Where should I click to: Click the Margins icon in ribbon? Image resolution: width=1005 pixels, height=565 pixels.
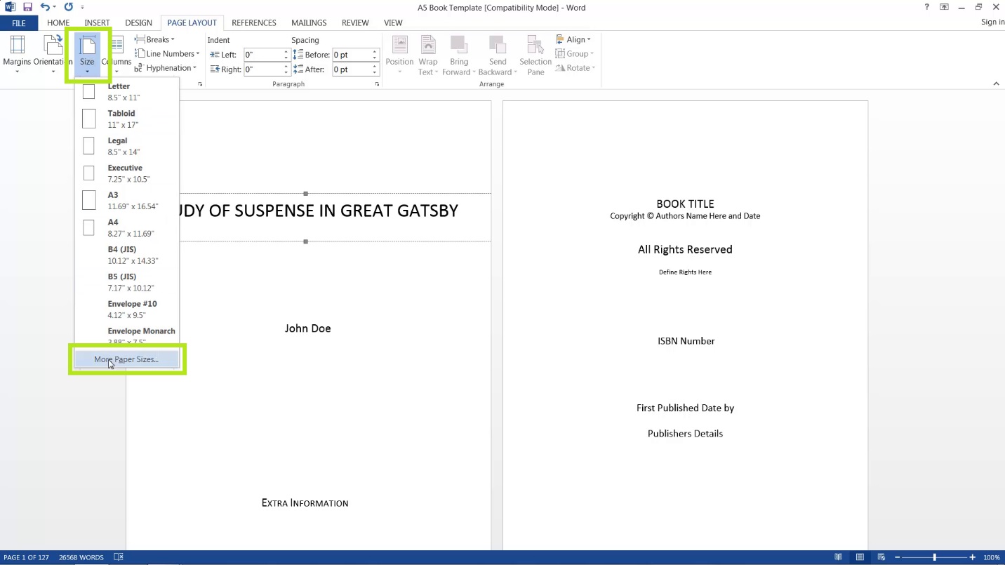[17, 46]
